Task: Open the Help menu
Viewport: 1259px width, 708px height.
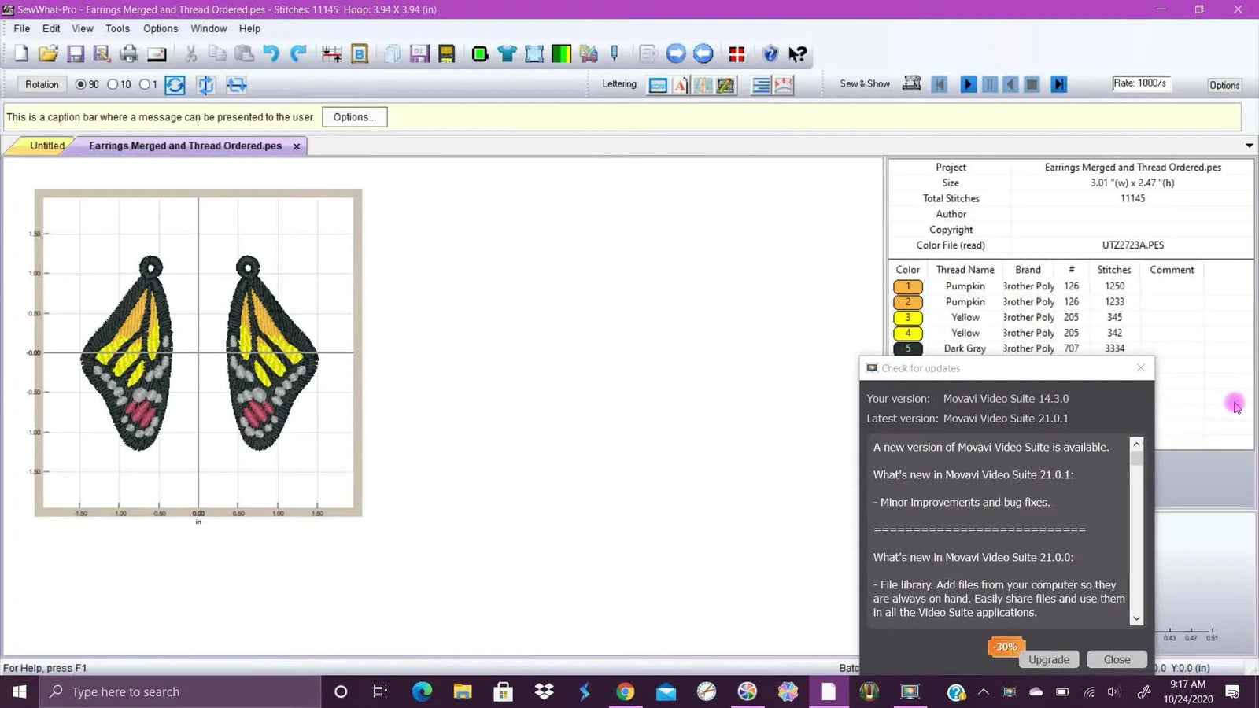Action: pos(249,28)
